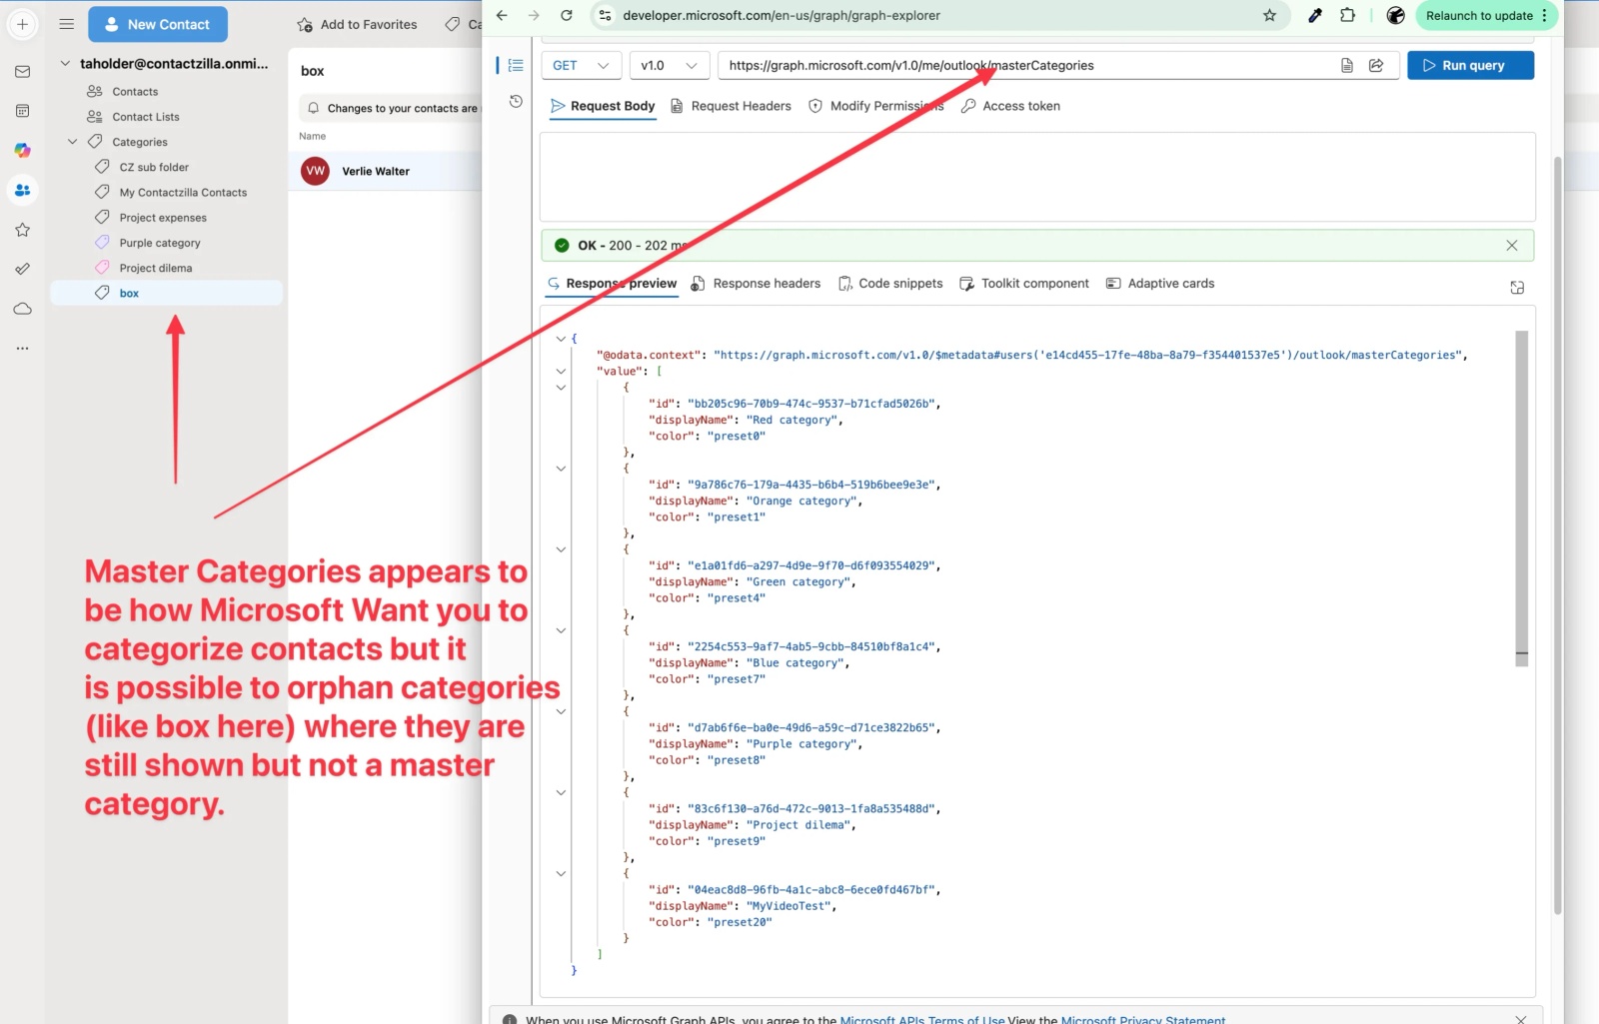1599x1024 pixels.
Task: Select box category in sidebar
Action: [166, 293]
